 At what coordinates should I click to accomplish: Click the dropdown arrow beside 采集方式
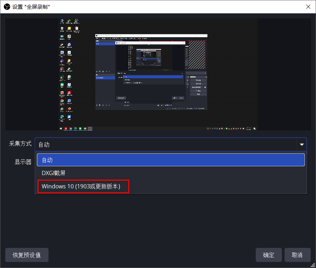click(x=302, y=144)
